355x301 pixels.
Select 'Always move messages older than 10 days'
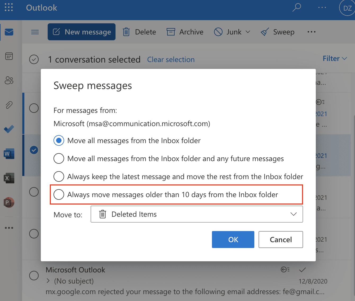(59, 194)
